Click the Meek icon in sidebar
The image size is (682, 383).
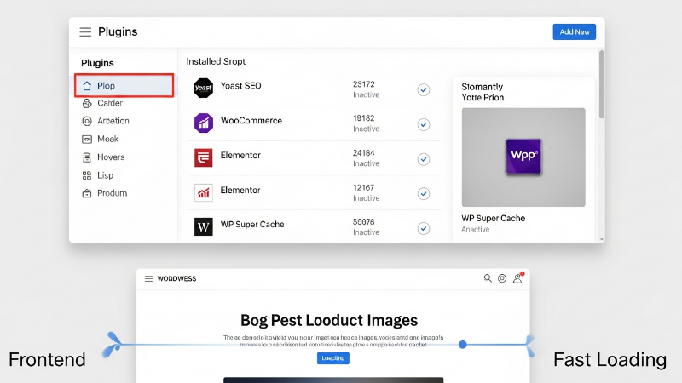point(87,140)
